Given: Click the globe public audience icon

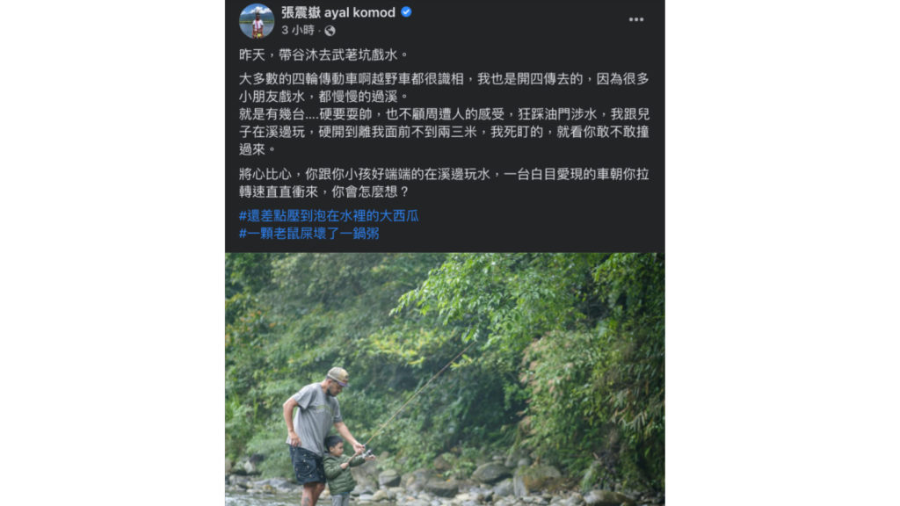Looking at the screenshot, I should (330, 31).
